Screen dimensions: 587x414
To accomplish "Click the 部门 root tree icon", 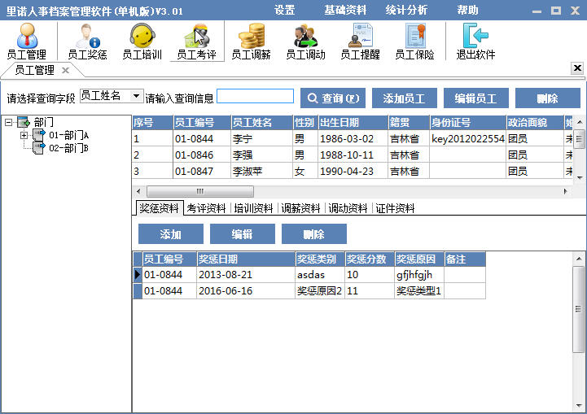I will pyautogui.click(x=24, y=122).
